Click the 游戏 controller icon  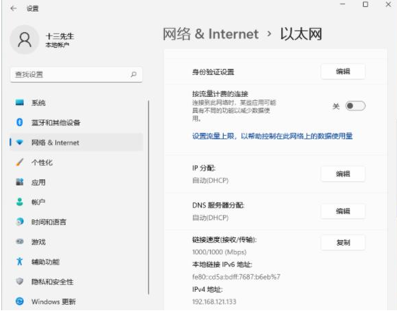click(20, 241)
